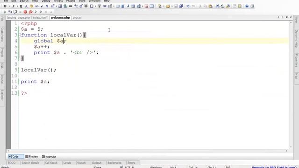Screen dimensions: 299x168
Task: Click the step over debug icon
Action: point(15,12)
